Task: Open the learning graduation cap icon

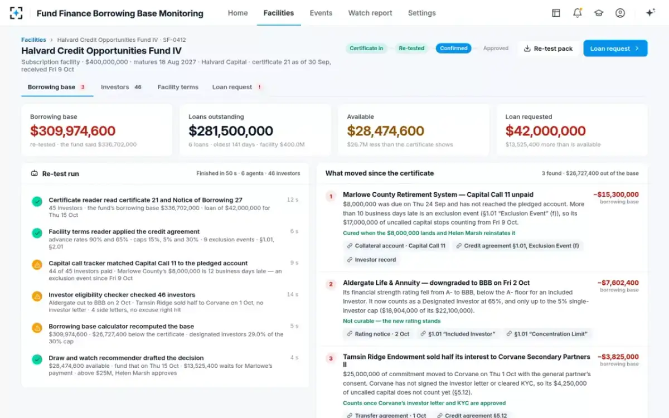Action: (599, 13)
